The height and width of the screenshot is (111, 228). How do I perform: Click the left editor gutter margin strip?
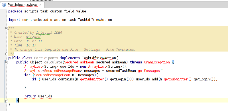tap(3, 60)
